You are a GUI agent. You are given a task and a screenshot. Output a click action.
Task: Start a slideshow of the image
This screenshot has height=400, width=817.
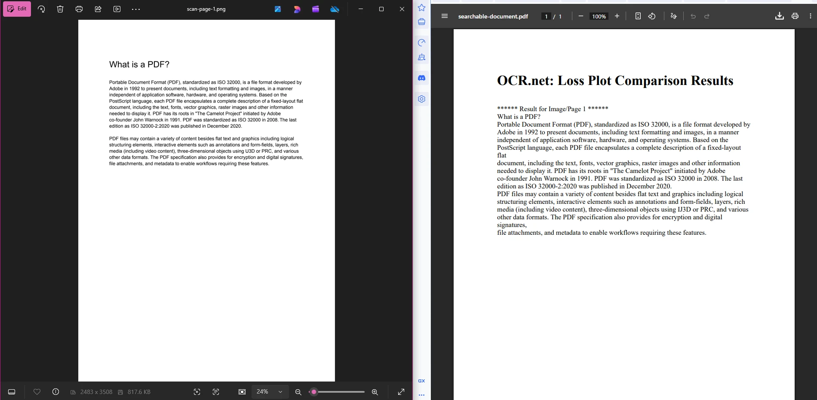117,9
